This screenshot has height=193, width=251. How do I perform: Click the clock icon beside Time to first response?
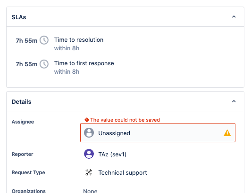(x=44, y=64)
